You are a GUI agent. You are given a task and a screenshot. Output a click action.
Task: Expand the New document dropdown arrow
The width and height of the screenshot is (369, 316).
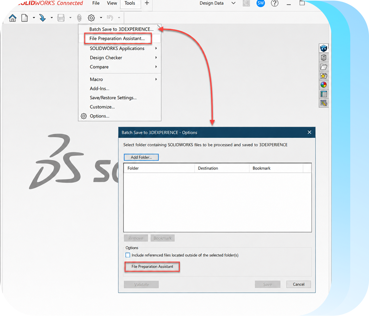[34, 18]
